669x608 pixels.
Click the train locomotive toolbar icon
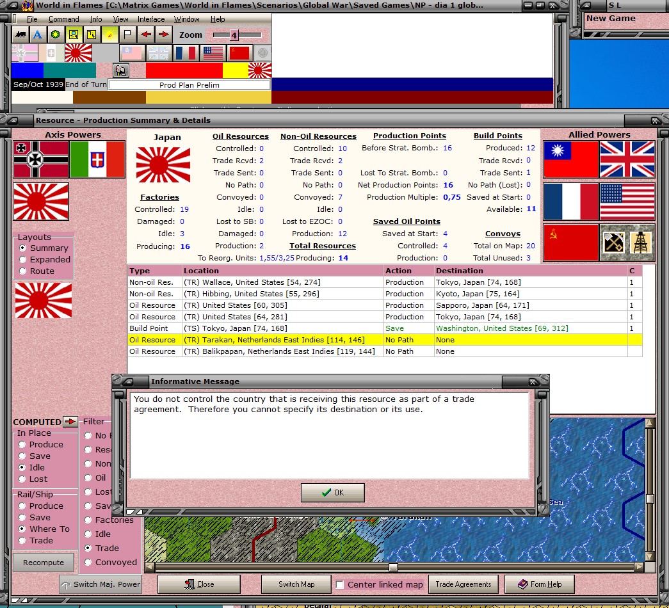coord(20,35)
